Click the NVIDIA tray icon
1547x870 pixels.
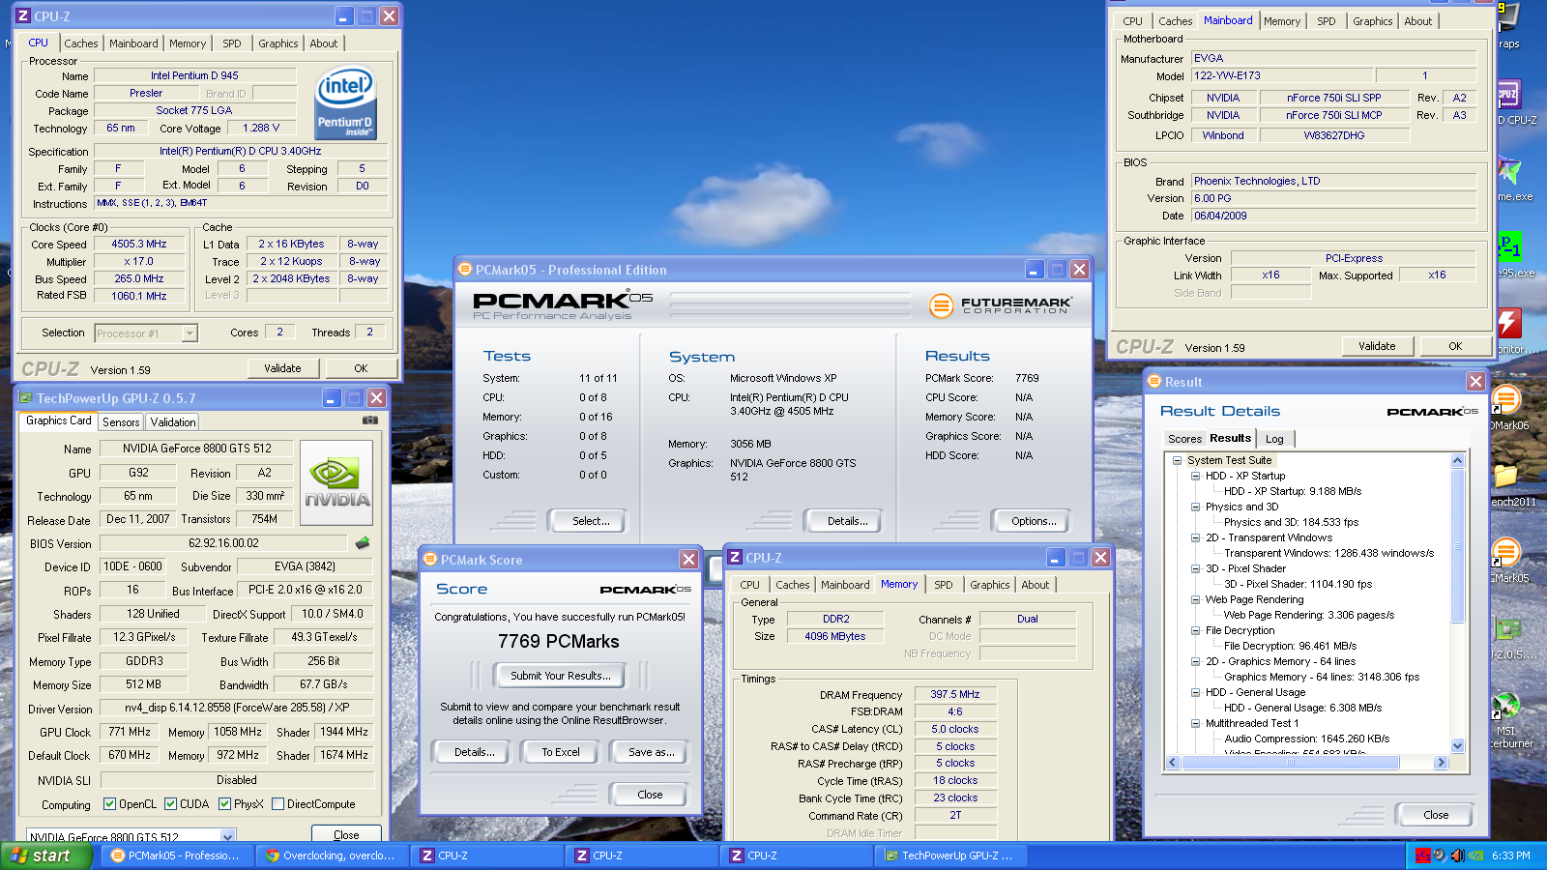(1475, 855)
